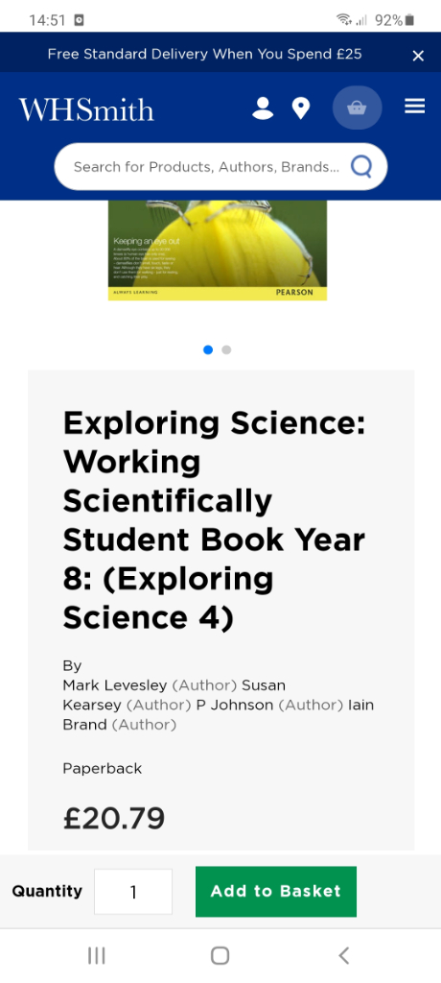
Task: Add to Basket
Action: 276,892
